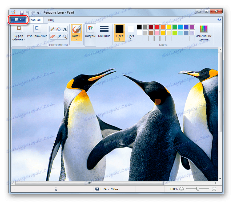Click the vertical scrollbar down arrow
The image size is (233, 203).
pyautogui.click(x=220, y=179)
